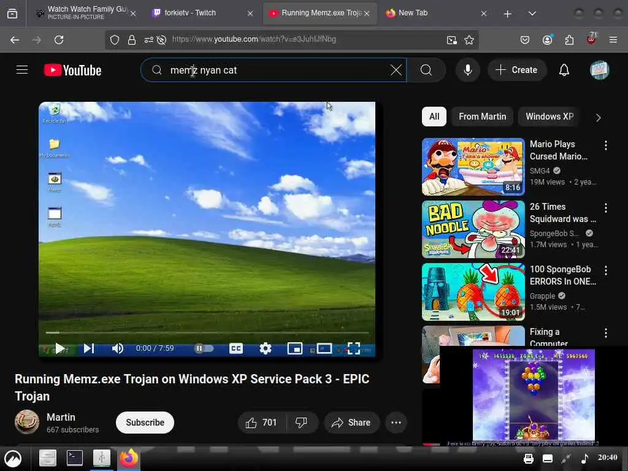
Task: Open Bad Noodle Squidward video thumbnail
Action: click(x=473, y=229)
